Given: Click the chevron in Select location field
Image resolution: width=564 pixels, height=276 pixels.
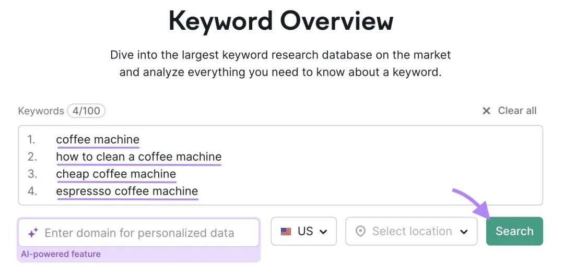Looking at the screenshot, I should [464, 232].
